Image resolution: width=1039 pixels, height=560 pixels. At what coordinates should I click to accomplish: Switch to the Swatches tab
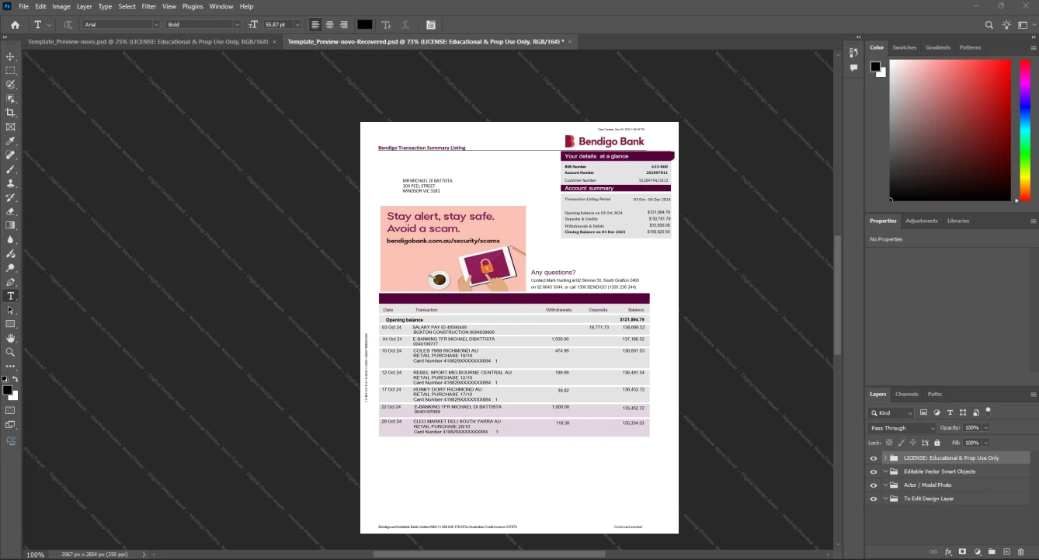coord(904,47)
